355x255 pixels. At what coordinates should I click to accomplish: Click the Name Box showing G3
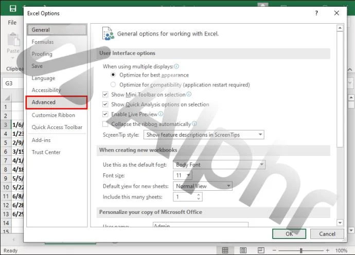[x=13, y=83]
